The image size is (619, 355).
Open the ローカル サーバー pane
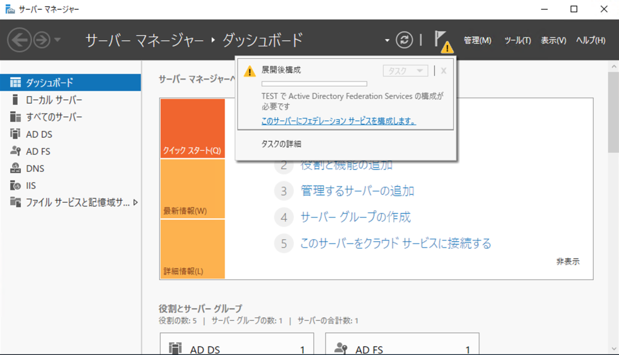pos(41,99)
